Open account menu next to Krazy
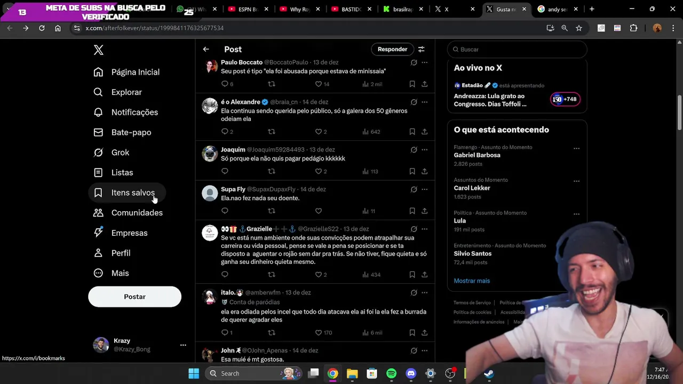Viewport: 683px width, 384px height. [183, 345]
